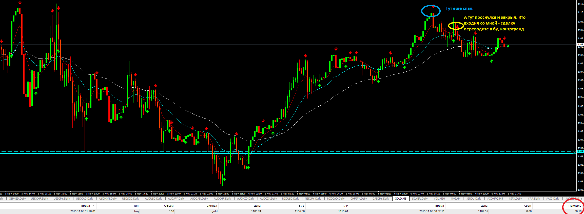Screen dimensions: 584x214
Task: Open the CADJPY,Daily chart tab
Action: coord(381,199)
